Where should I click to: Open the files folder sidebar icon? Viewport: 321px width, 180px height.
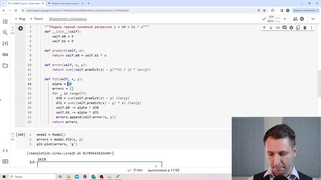pos(5,65)
